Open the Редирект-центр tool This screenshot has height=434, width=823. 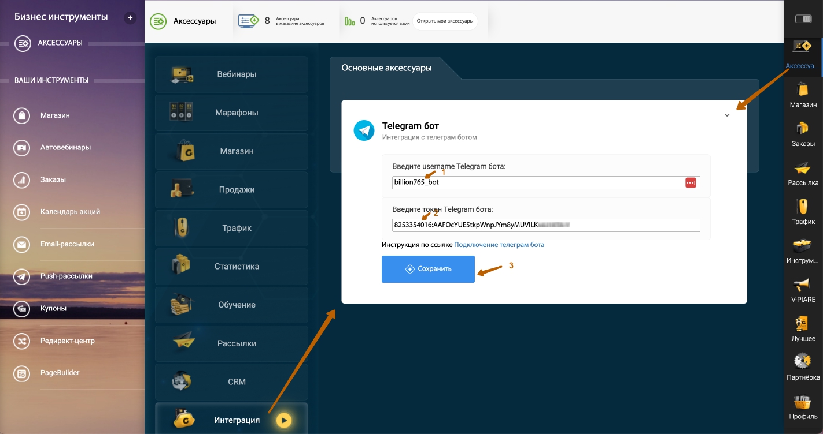[68, 341]
